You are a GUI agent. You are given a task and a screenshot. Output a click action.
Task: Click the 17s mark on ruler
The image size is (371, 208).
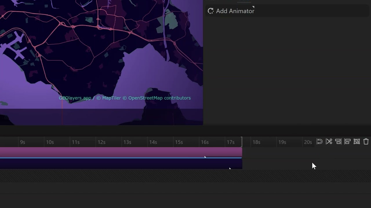point(230,142)
